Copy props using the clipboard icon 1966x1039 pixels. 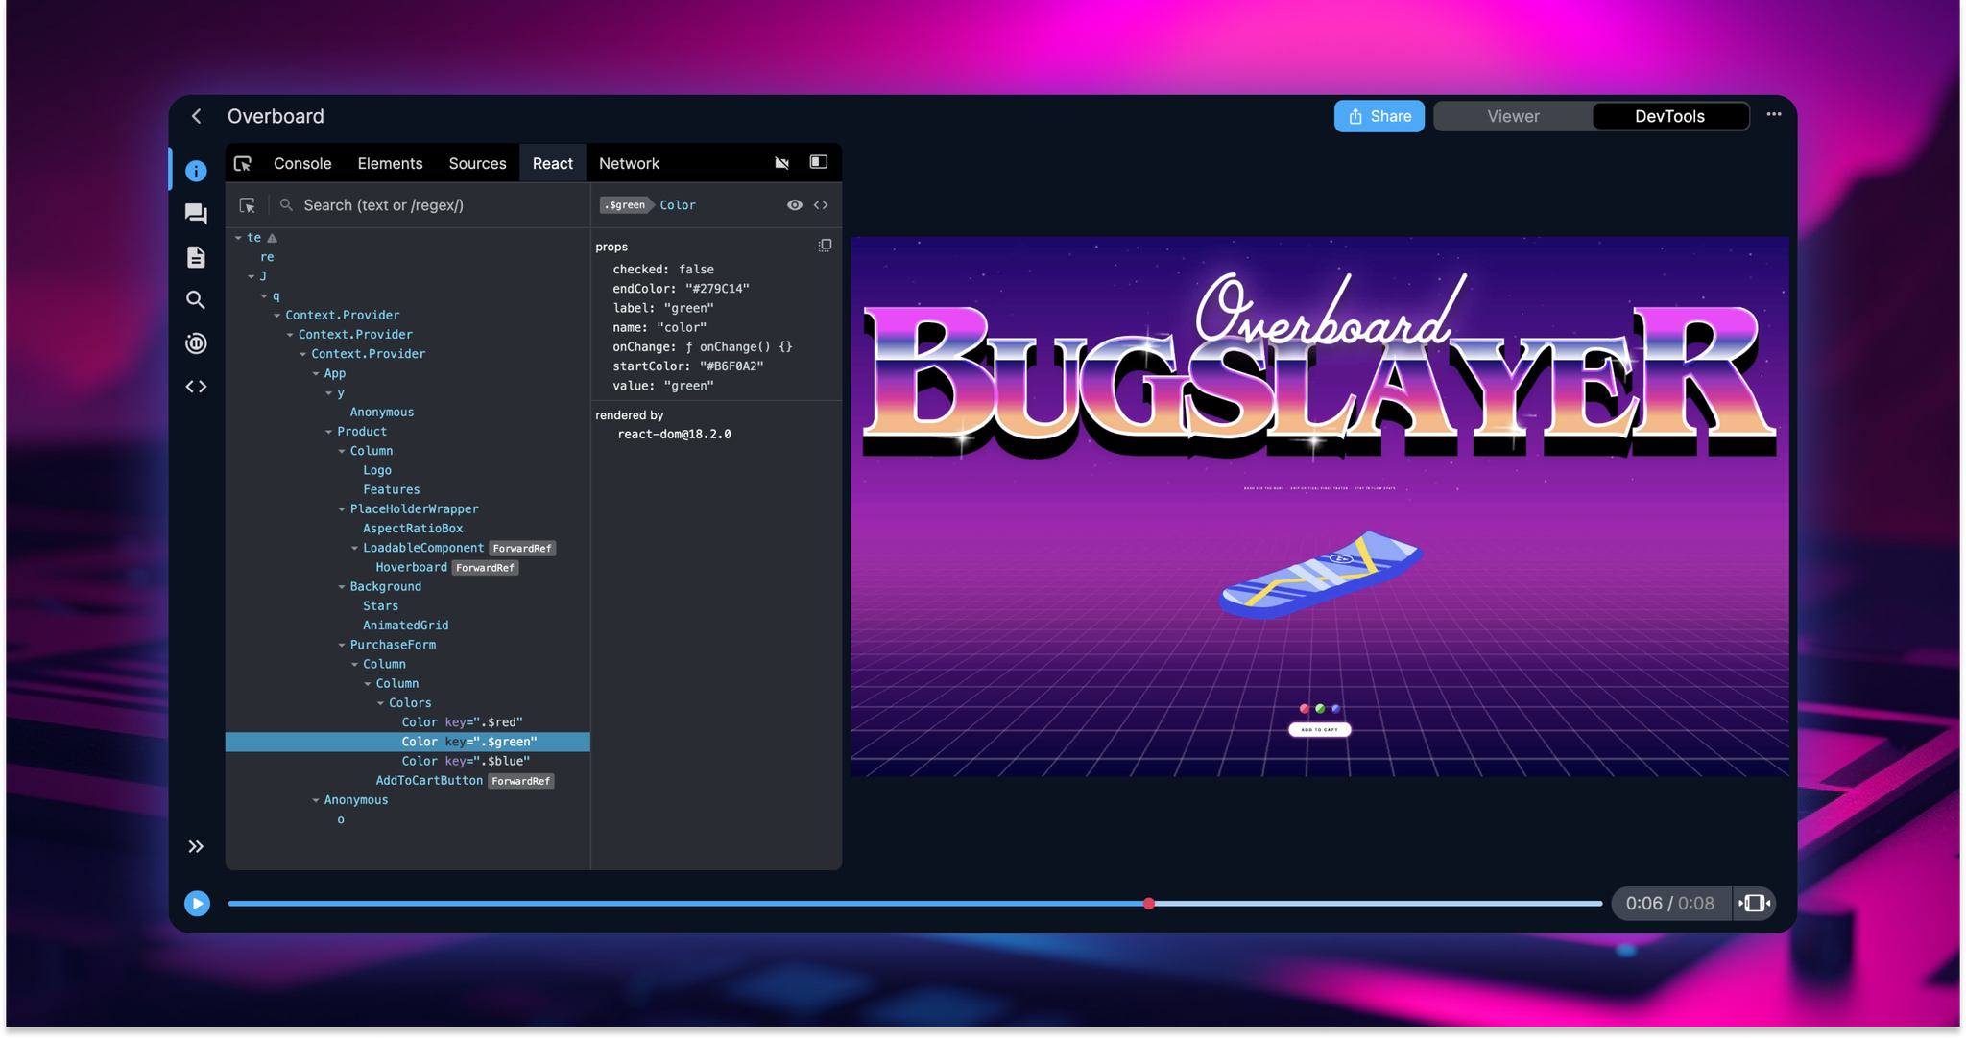click(825, 246)
